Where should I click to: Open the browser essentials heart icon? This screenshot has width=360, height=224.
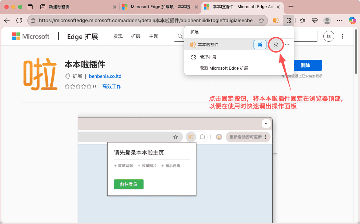[315, 20]
